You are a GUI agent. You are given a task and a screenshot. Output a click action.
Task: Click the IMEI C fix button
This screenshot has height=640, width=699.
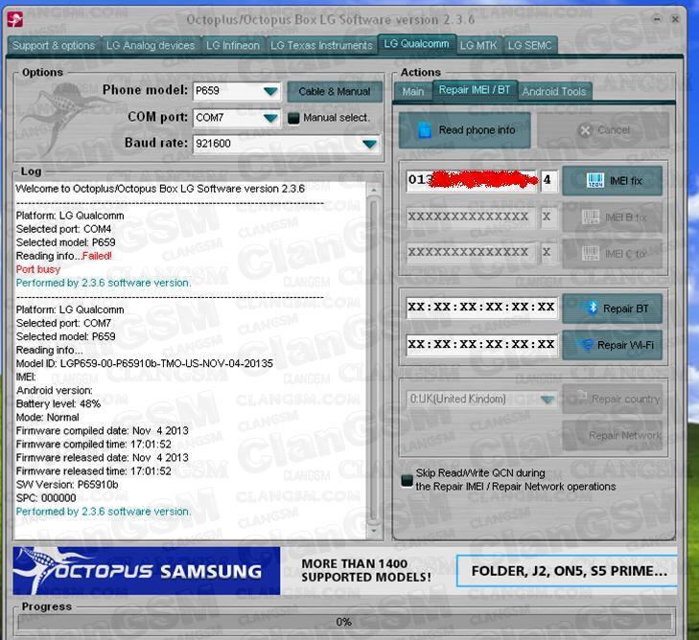(612, 254)
